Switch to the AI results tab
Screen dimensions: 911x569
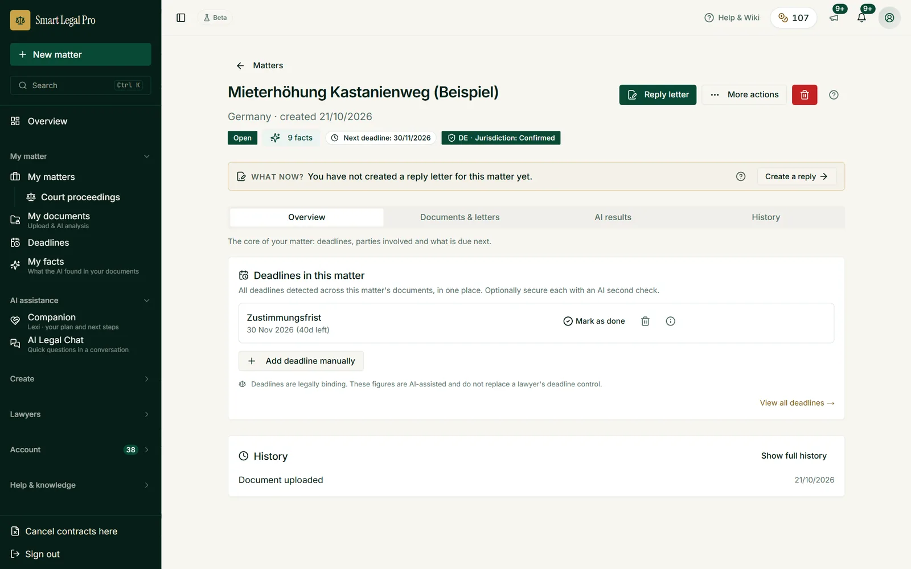pyautogui.click(x=613, y=217)
